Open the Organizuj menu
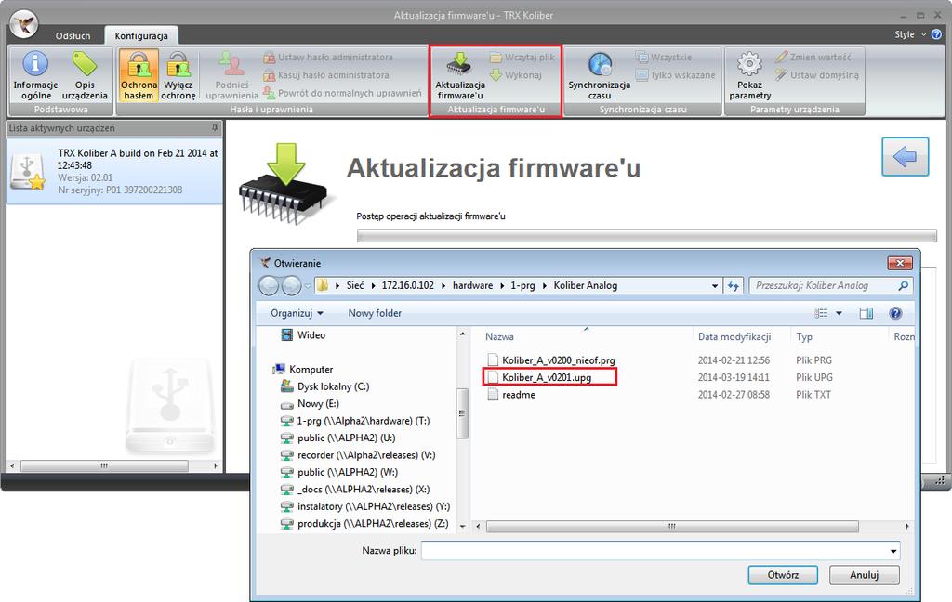 pos(297,313)
